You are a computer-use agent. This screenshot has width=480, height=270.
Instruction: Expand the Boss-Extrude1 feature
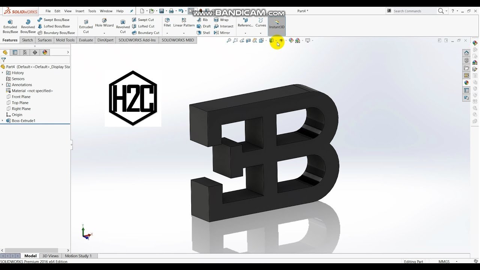click(x=2, y=121)
